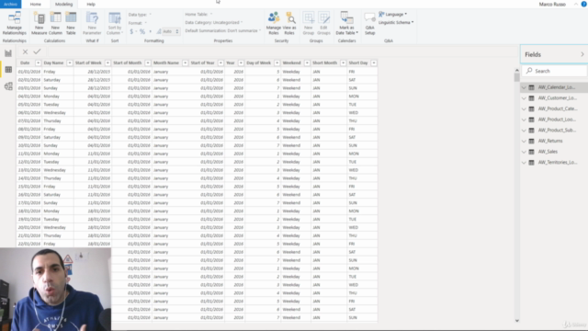Image resolution: width=588 pixels, height=331 pixels.
Task: Collapse the Fields pane
Action: pyautogui.click(x=582, y=54)
